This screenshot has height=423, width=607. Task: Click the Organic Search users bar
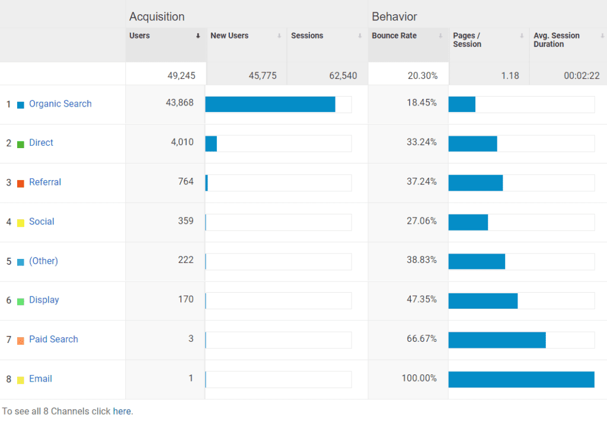(270, 104)
